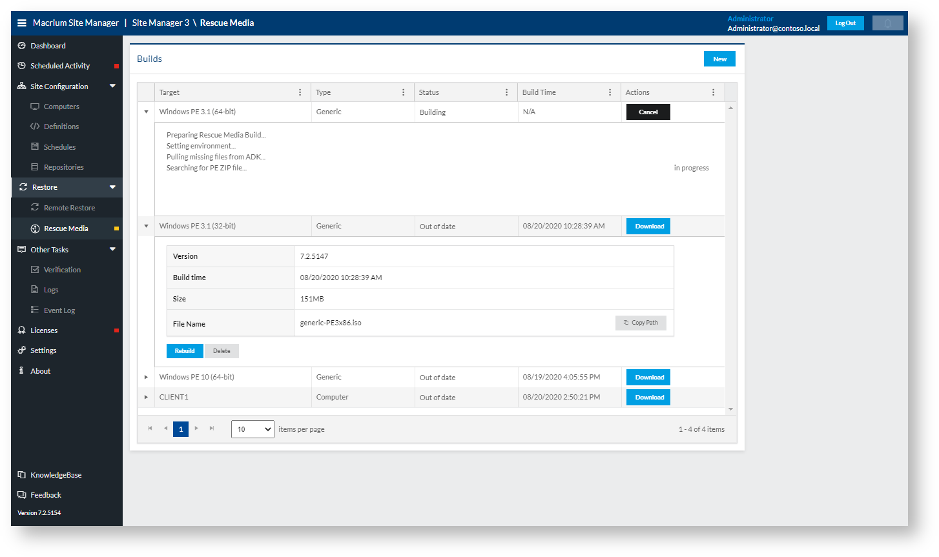The image size is (939, 557).
Task: Click the Remote Restore icon
Action: point(35,208)
